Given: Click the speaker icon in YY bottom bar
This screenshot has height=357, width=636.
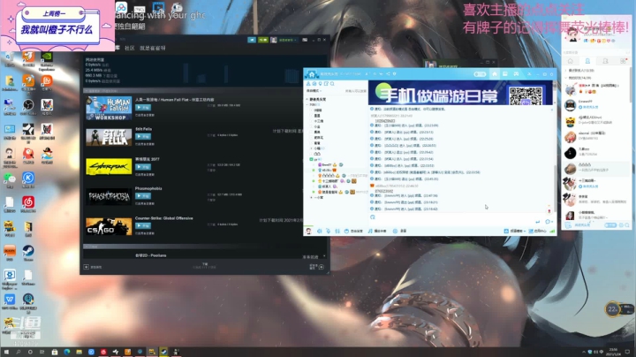Looking at the screenshot, I should pyautogui.click(x=320, y=231).
